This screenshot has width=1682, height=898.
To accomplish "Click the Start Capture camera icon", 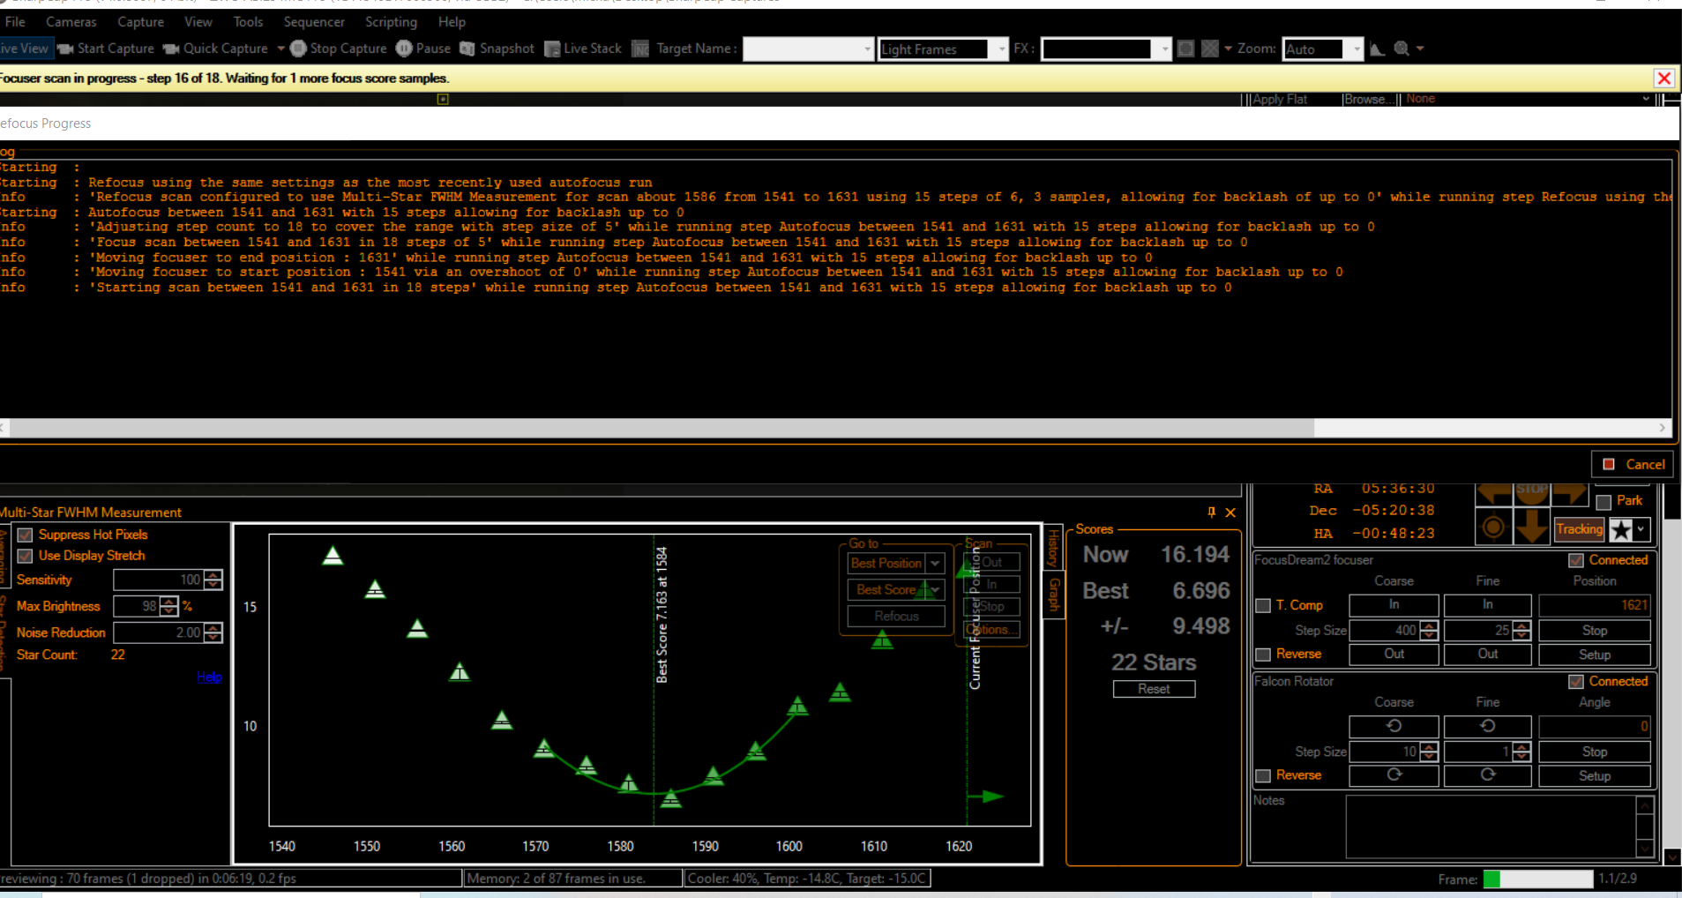I will click(x=65, y=49).
